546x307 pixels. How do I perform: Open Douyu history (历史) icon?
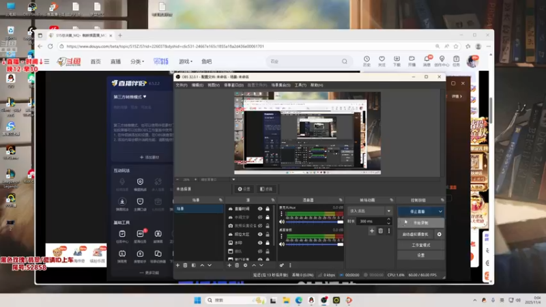click(x=367, y=61)
